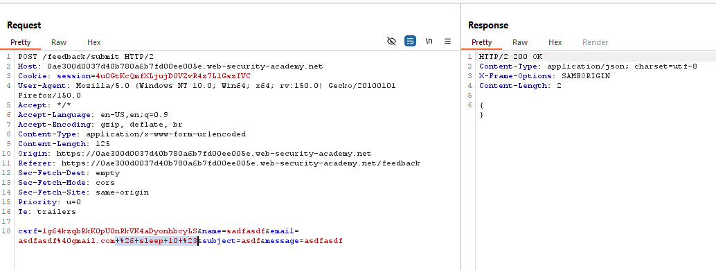The image size is (716, 270).
Task: Click the highlighted sleep+10 payload text
Action: [156, 241]
